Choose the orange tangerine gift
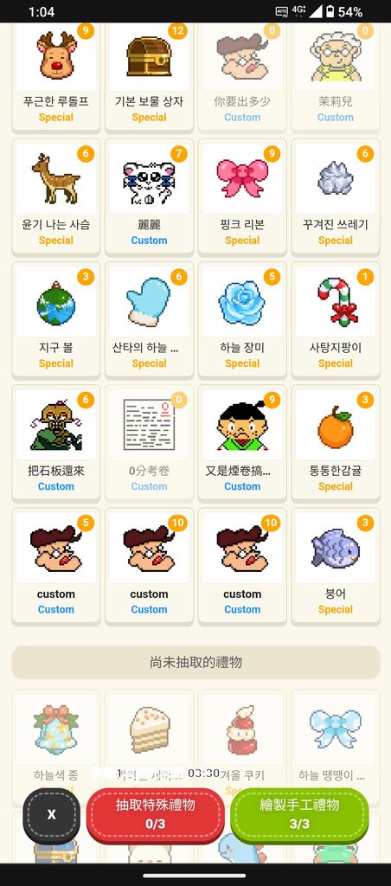Viewport: 391px width, 886px height. pos(336,427)
